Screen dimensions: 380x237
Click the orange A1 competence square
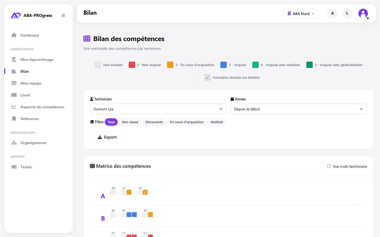pyautogui.click(x=129, y=192)
